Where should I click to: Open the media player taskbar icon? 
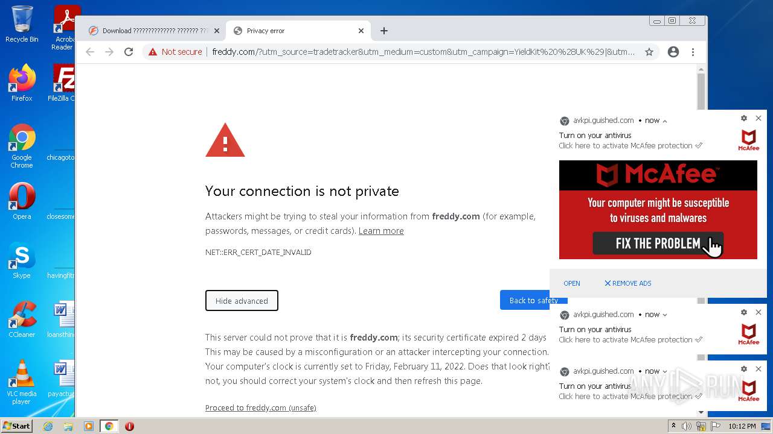89,426
